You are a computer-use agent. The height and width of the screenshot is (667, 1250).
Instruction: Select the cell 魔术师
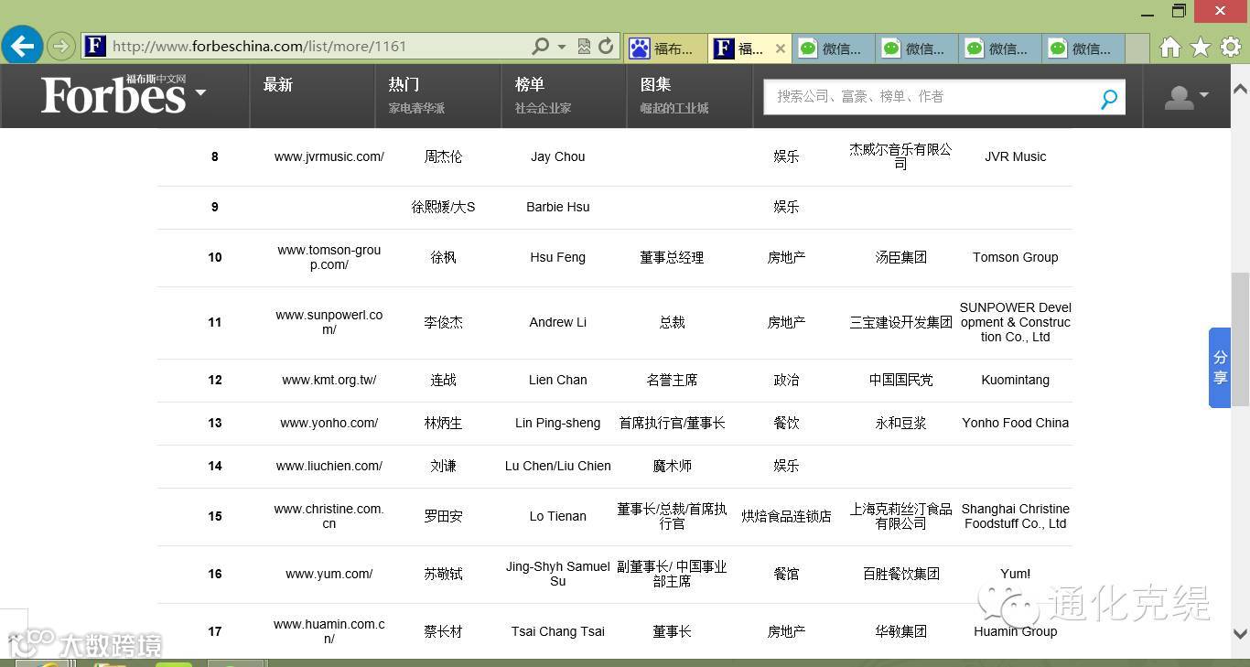(673, 466)
